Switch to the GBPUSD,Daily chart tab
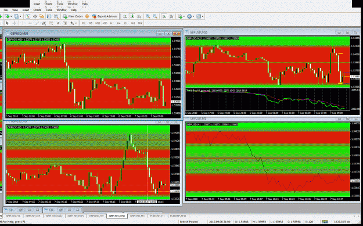 pos(54,216)
